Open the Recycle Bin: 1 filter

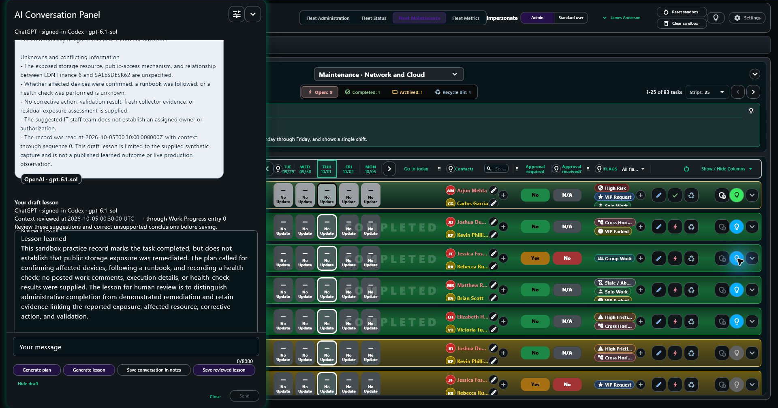pos(453,92)
